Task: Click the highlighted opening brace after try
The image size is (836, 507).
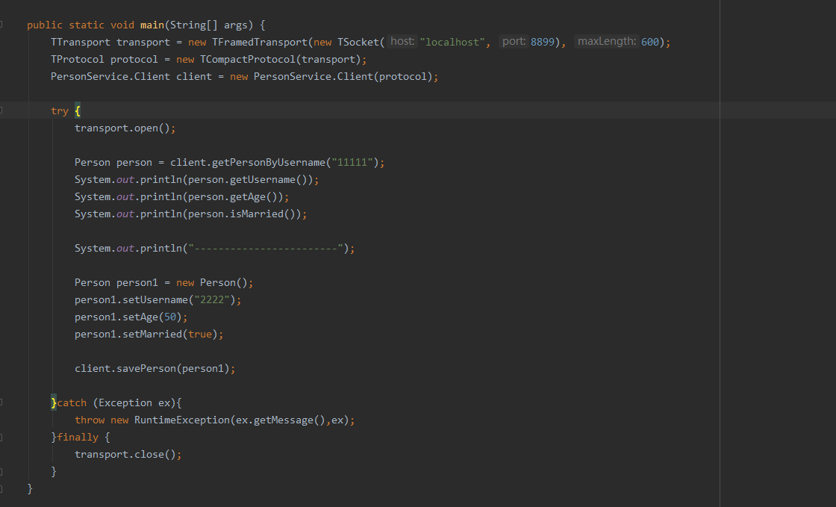Action: coord(78,111)
